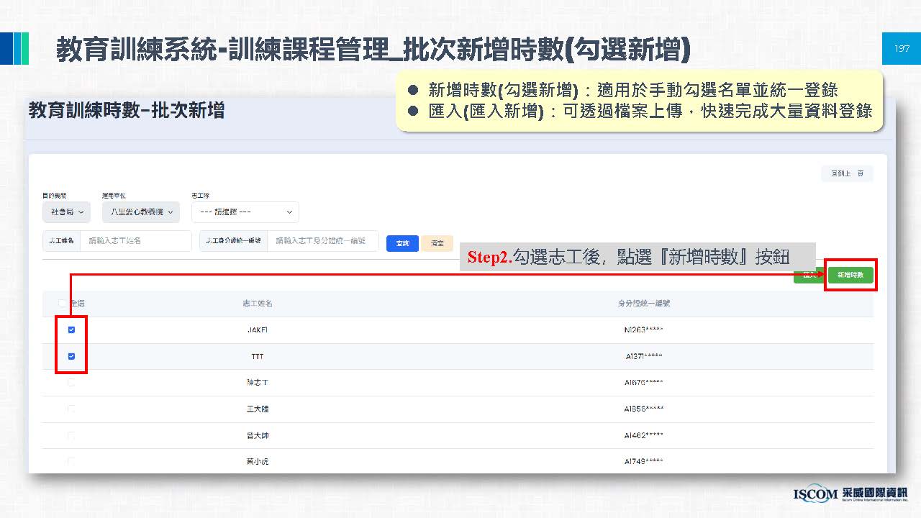Click the ID cell A1856*****
Image resolution: width=921 pixels, height=518 pixels.
click(643, 409)
